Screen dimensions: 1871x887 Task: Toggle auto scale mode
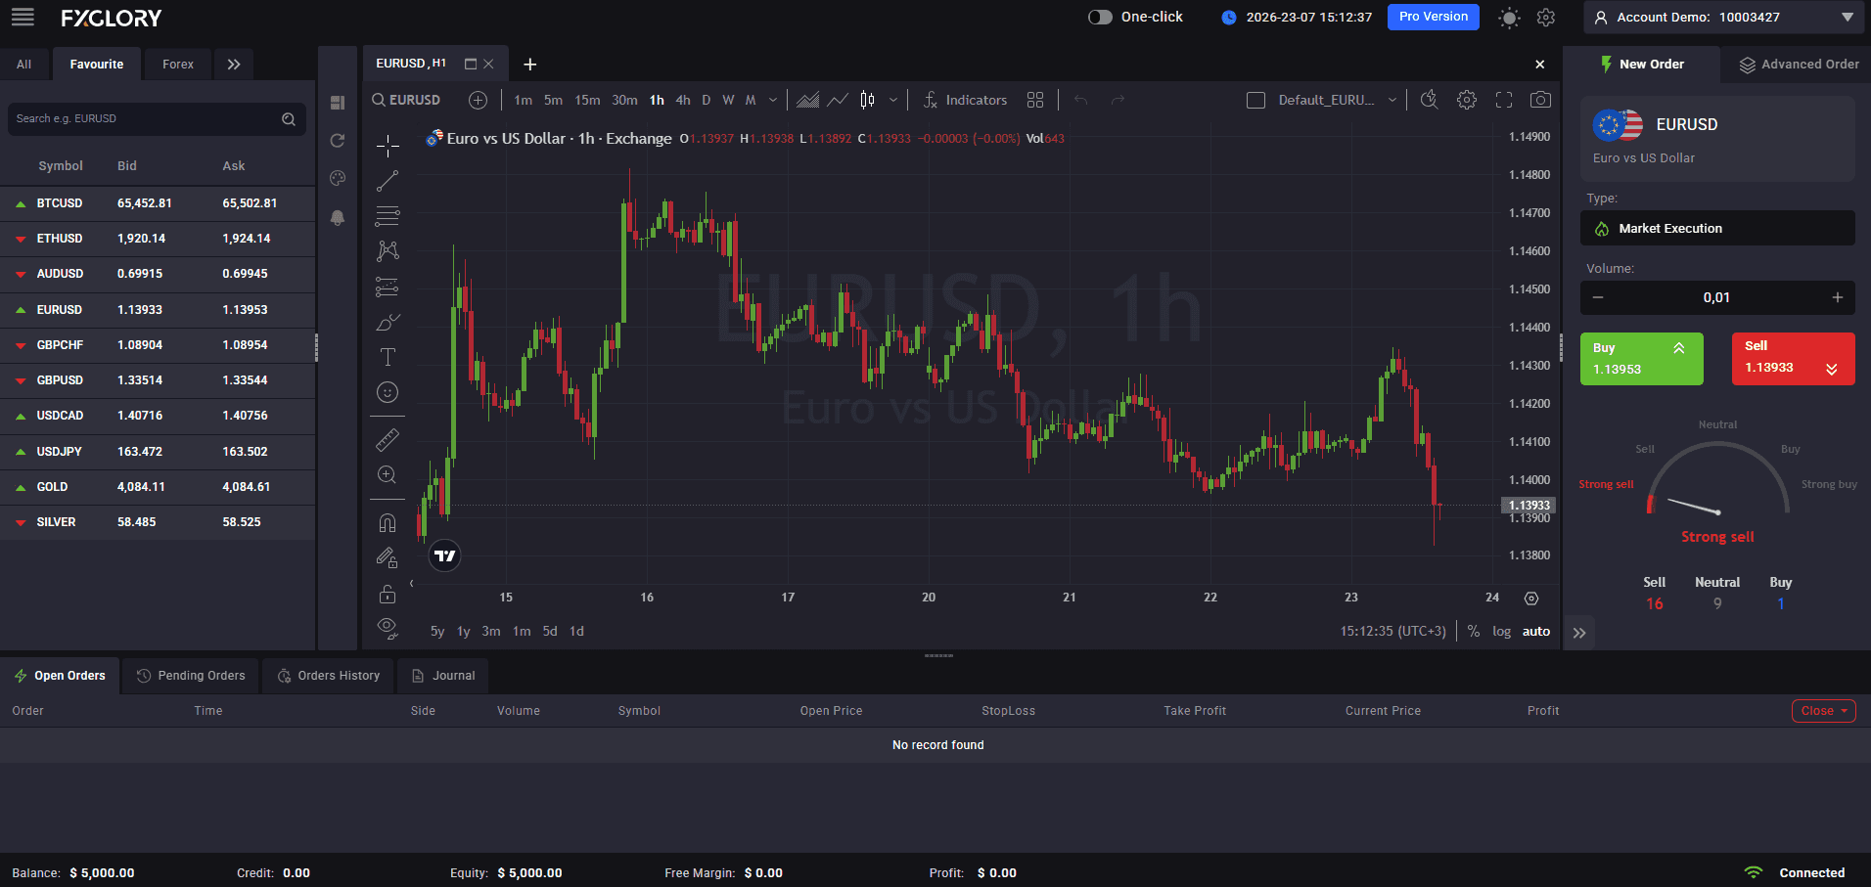[1536, 632]
